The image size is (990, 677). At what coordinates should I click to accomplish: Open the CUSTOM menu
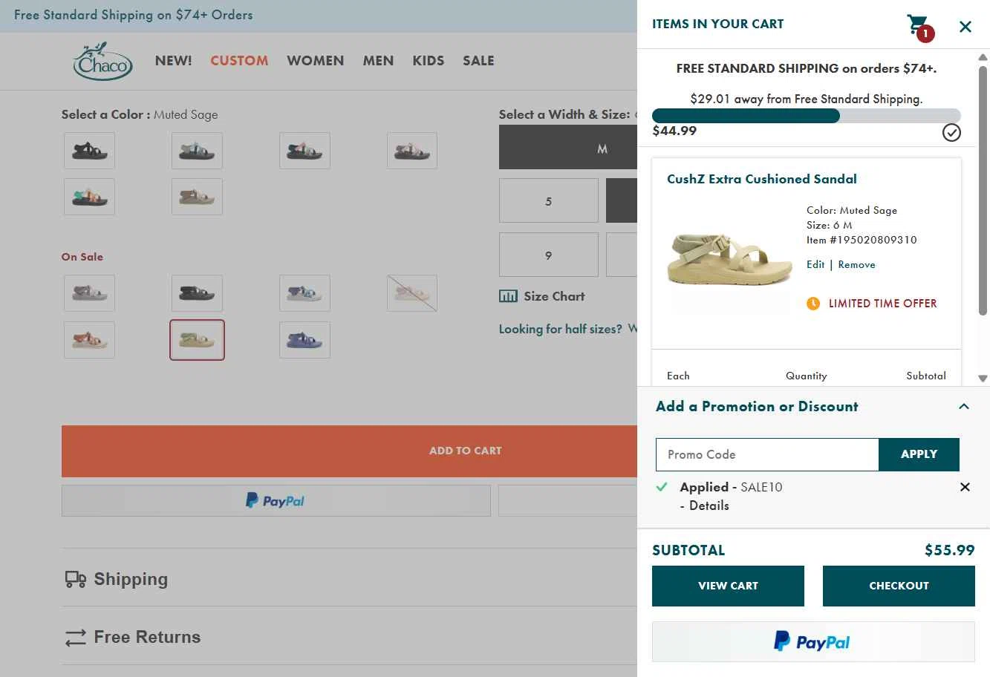pos(239,61)
